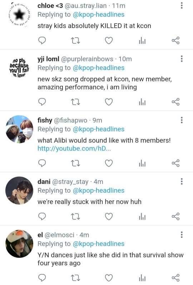Like fishy's Alibi tweet
This screenshot has width=193, height=285.
[x=109, y=163]
